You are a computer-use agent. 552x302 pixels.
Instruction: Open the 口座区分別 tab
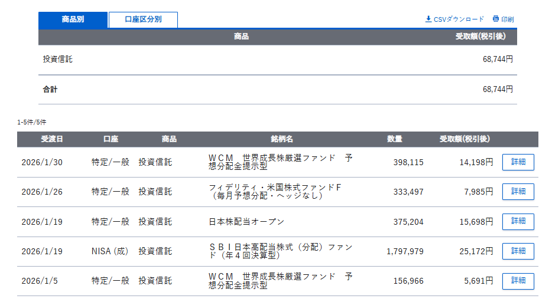pyautogui.click(x=143, y=19)
